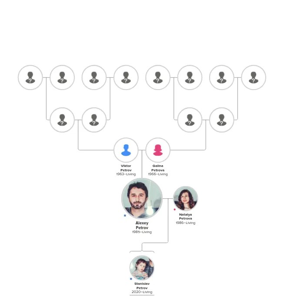Click blue square marker beside Stanislav's photo
The image size is (284, 300).
131,279
